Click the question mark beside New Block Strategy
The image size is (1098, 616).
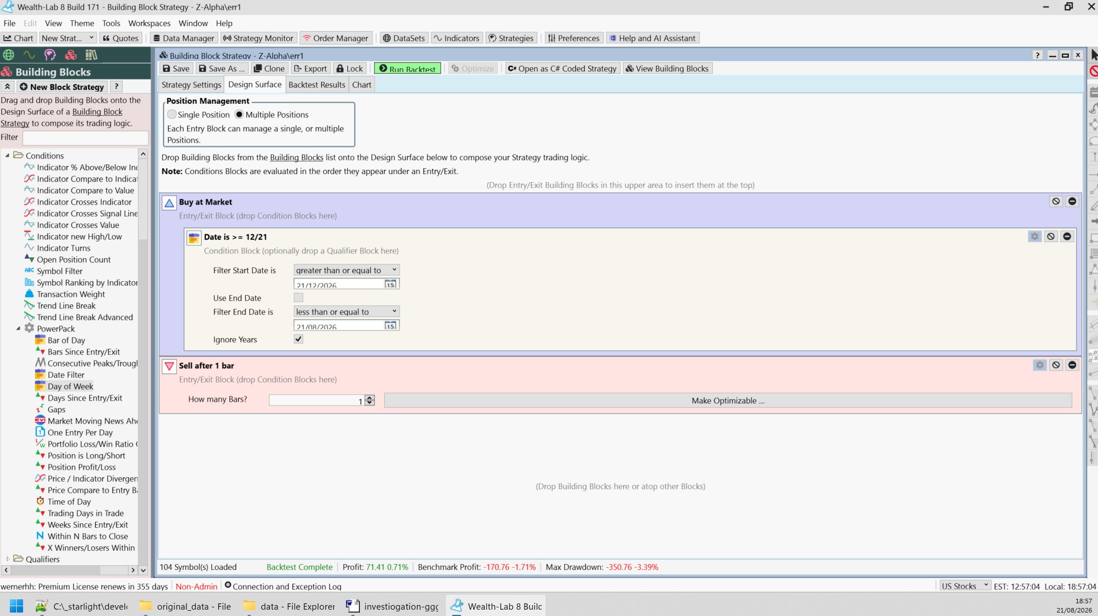click(116, 86)
